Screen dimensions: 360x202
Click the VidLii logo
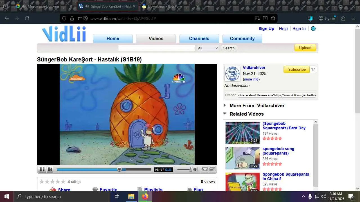coord(64,34)
